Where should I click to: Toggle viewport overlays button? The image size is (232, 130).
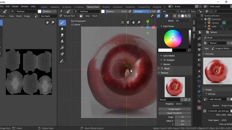[x=167, y=16]
